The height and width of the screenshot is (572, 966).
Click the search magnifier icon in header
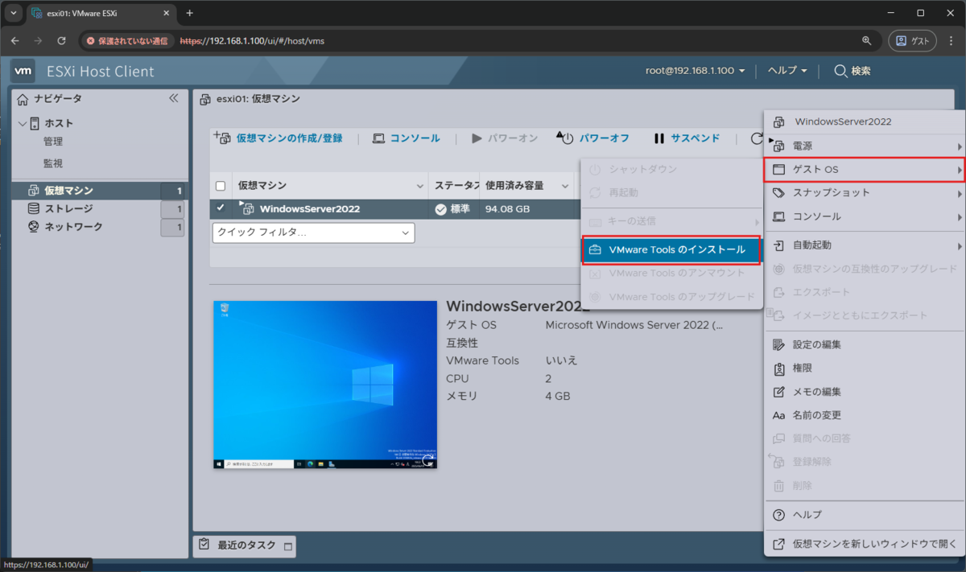[x=840, y=71]
